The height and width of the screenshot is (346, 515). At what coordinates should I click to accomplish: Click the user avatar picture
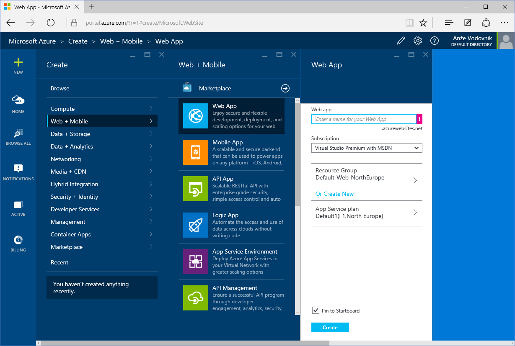click(506, 41)
